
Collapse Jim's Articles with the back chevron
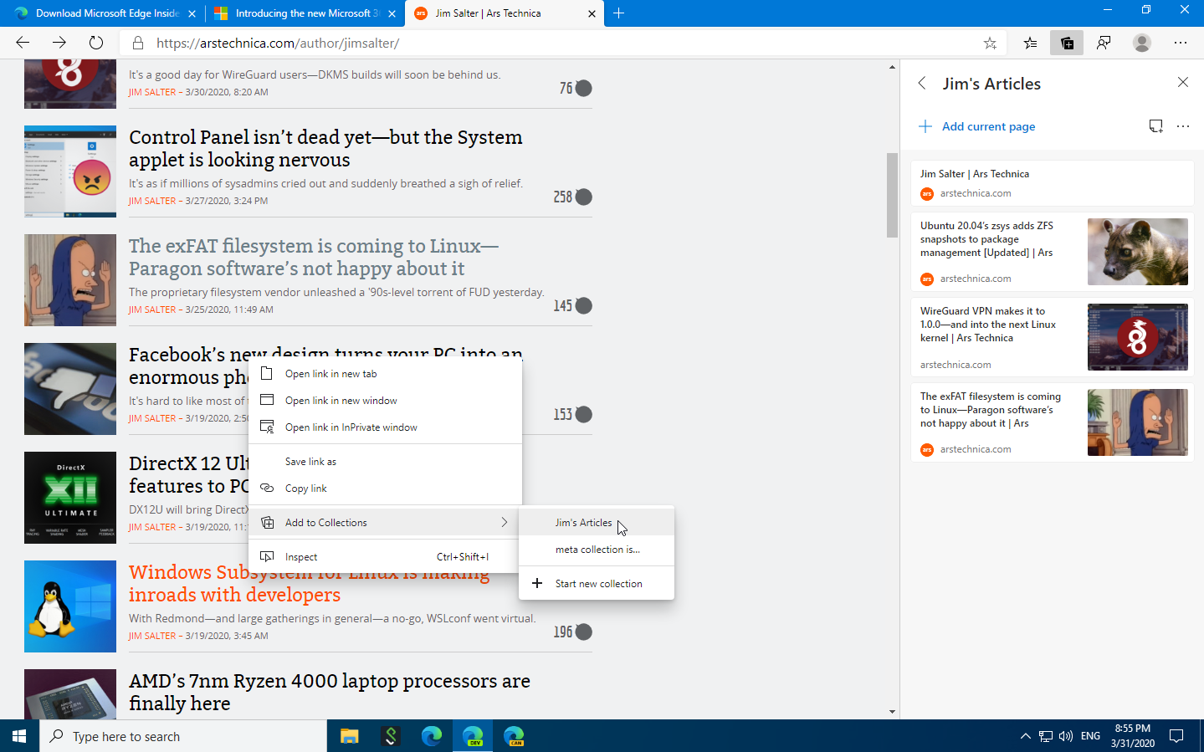(x=921, y=83)
